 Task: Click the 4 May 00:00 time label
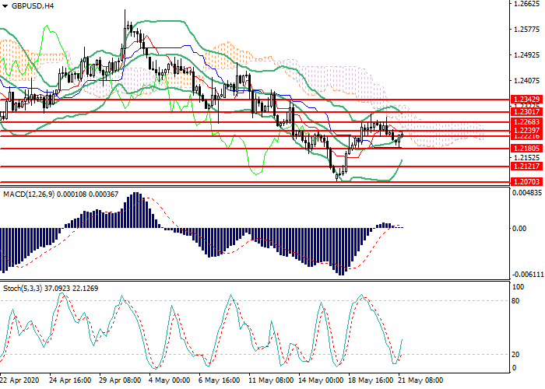(168, 381)
